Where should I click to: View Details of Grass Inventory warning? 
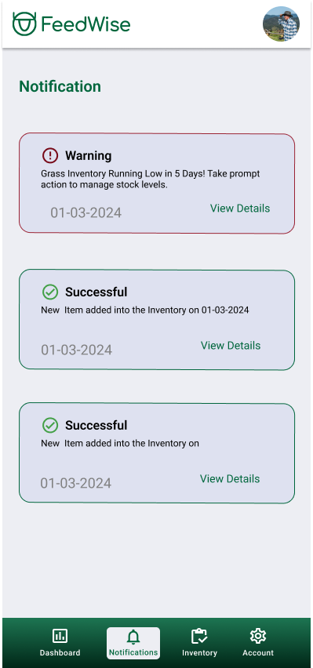coord(240,209)
